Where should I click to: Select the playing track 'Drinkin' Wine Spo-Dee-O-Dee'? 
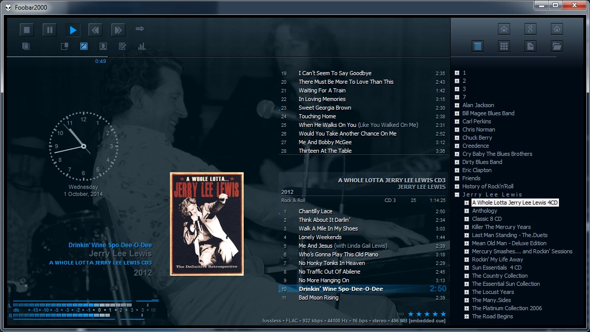click(363, 289)
